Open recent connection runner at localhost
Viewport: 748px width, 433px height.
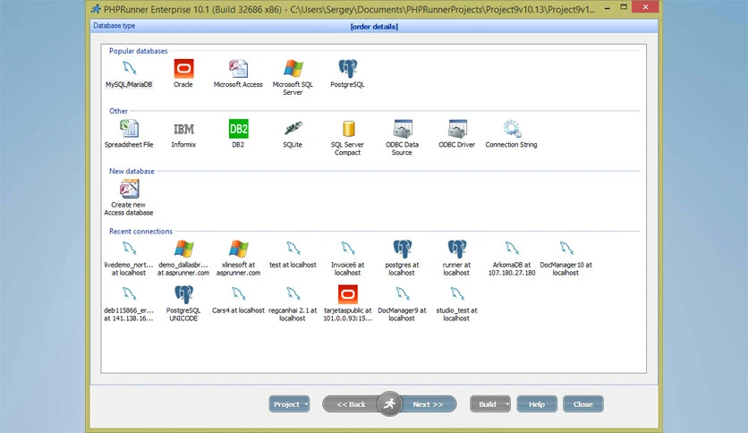click(456, 259)
